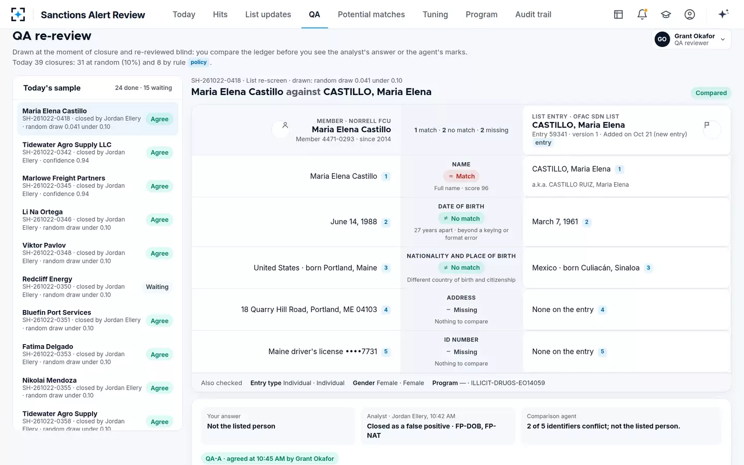The height and width of the screenshot is (465, 744).
Task: Click the Sanctions Alert Review logo icon
Action: 18,14
